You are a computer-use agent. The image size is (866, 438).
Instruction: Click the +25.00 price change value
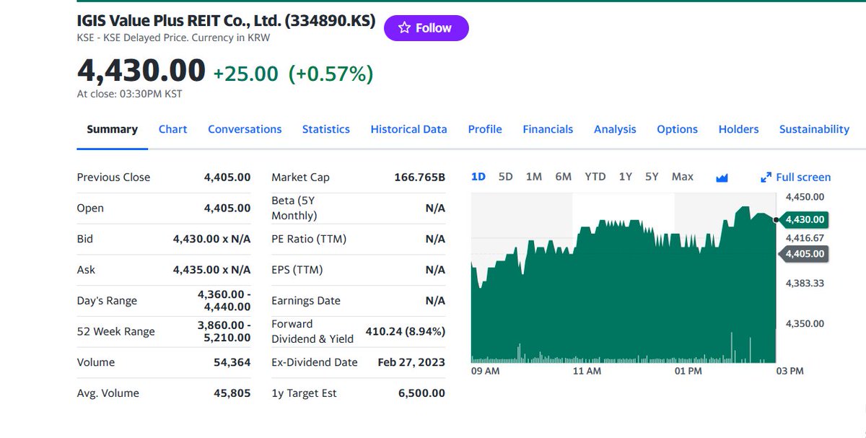point(245,74)
